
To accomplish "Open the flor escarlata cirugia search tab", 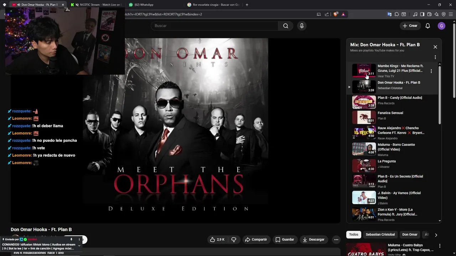I will [213, 5].
